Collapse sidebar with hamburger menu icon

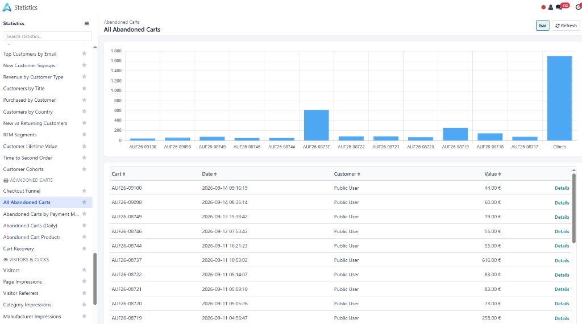coord(86,23)
